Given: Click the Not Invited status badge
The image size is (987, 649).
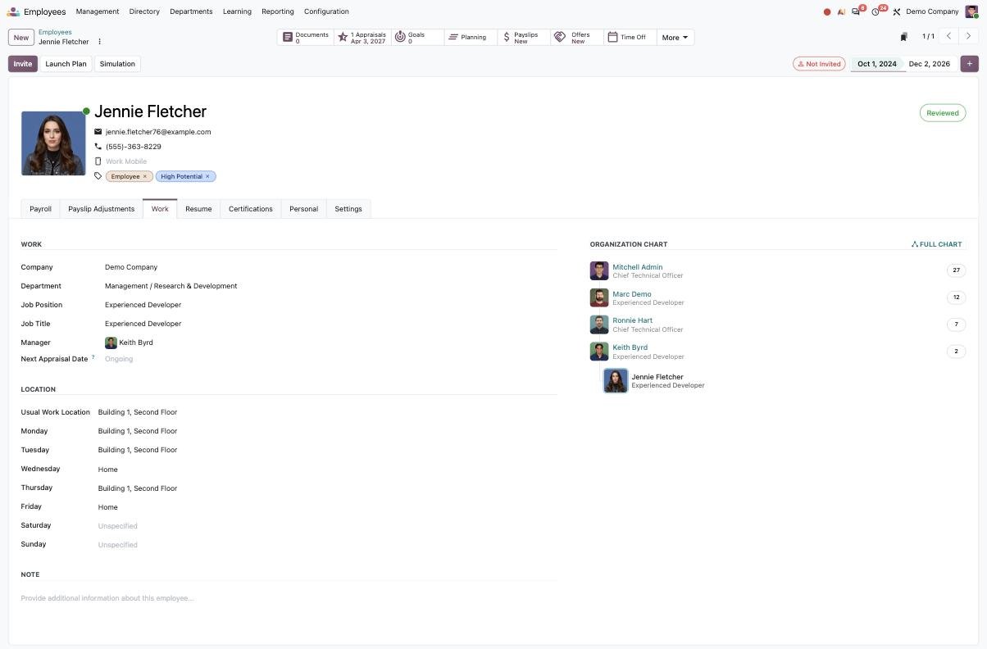Looking at the screenshot, I should coord(819,64).
